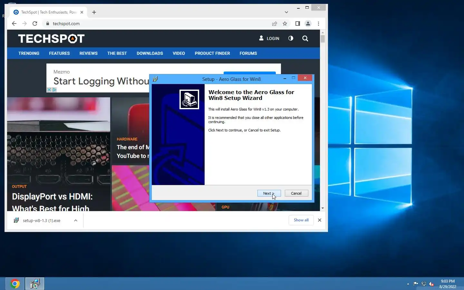Select the TechSpot browser tab
This screenshot has width=464, height=290.
tap(48, 12)
